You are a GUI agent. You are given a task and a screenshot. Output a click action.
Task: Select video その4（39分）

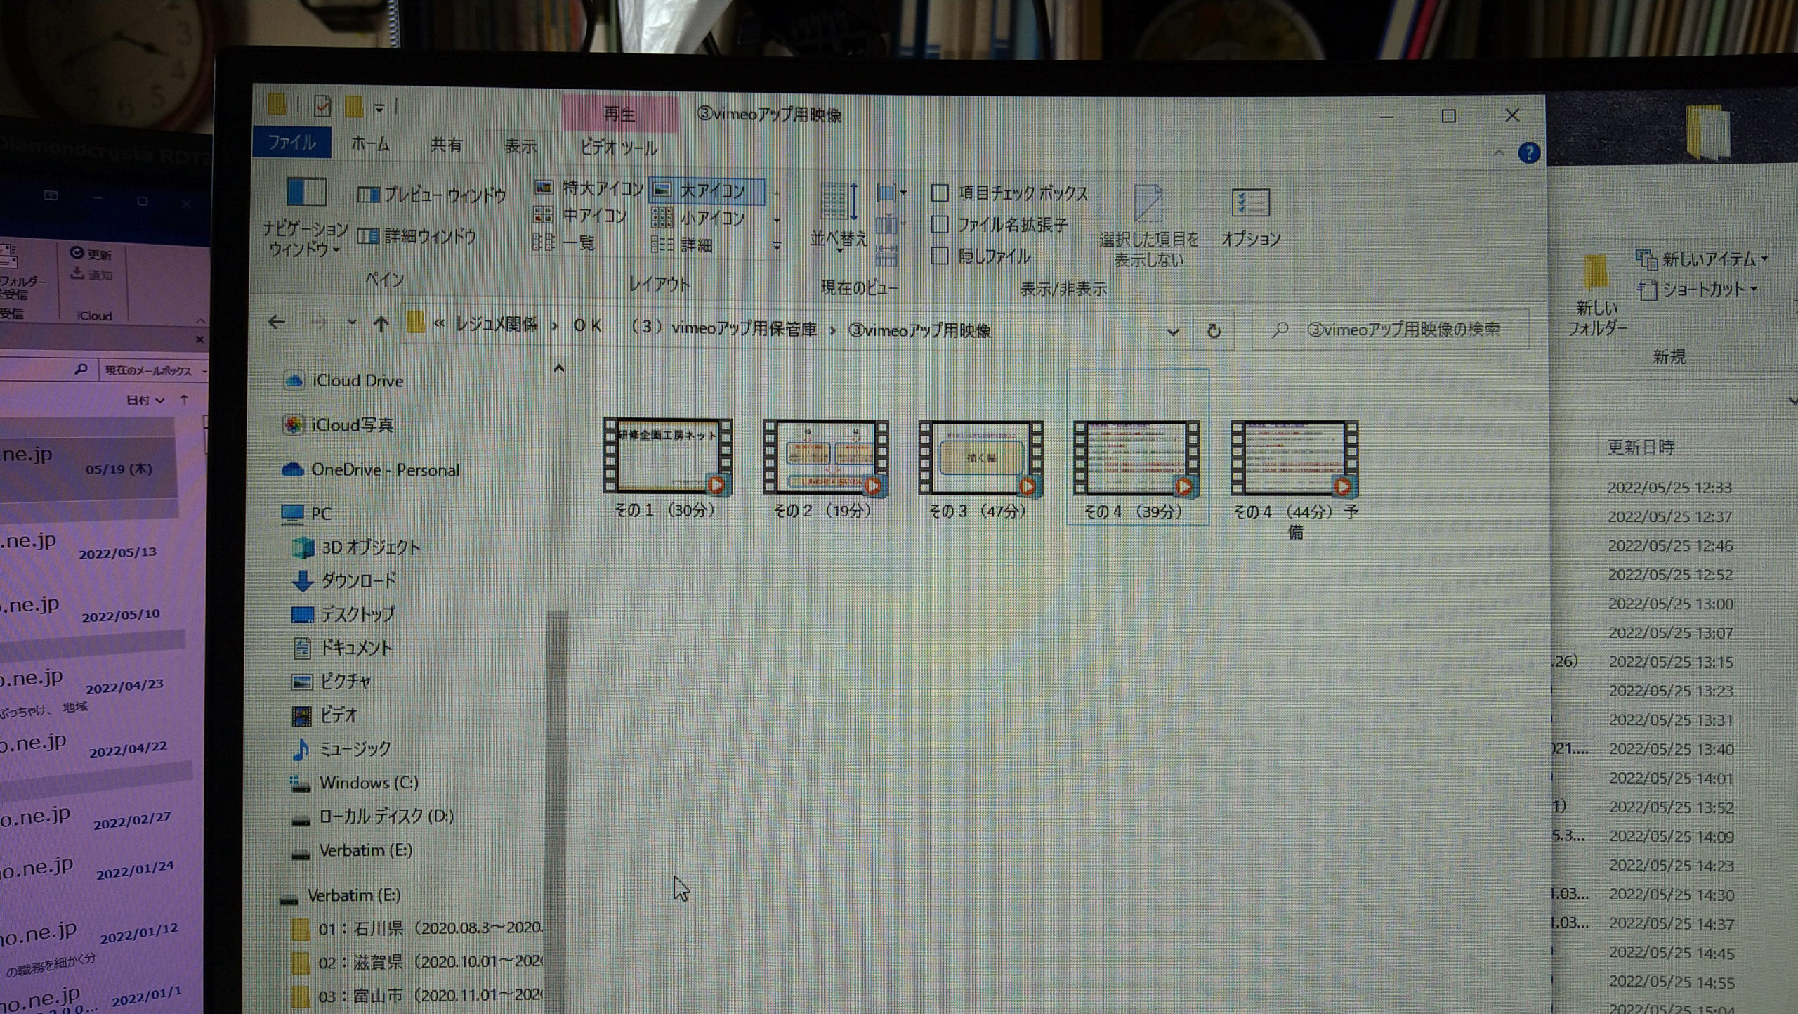(1137, 448)
